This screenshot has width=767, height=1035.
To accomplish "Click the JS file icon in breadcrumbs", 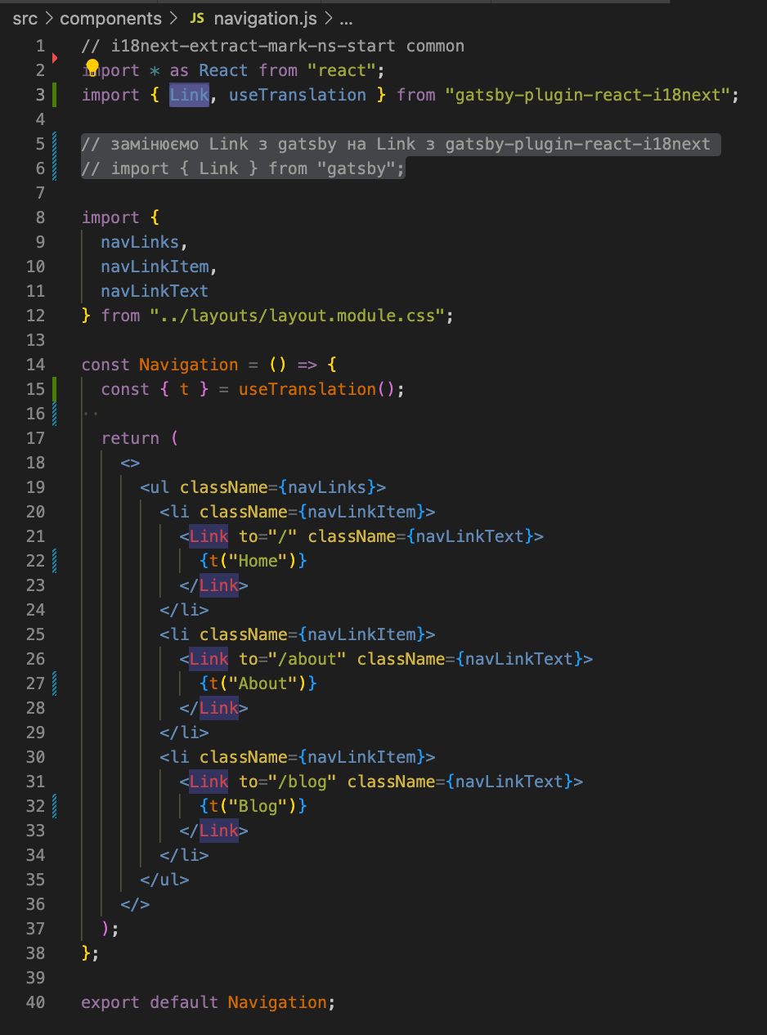I will [196, 18].
